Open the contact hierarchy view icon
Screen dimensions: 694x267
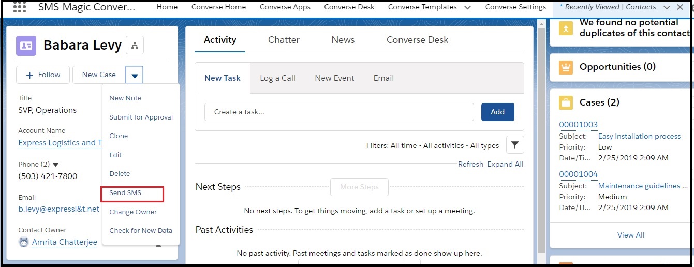click(135, 46)
